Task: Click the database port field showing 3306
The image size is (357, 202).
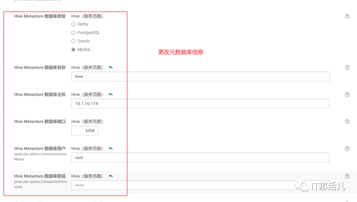Action: click(x=85, y=130)
